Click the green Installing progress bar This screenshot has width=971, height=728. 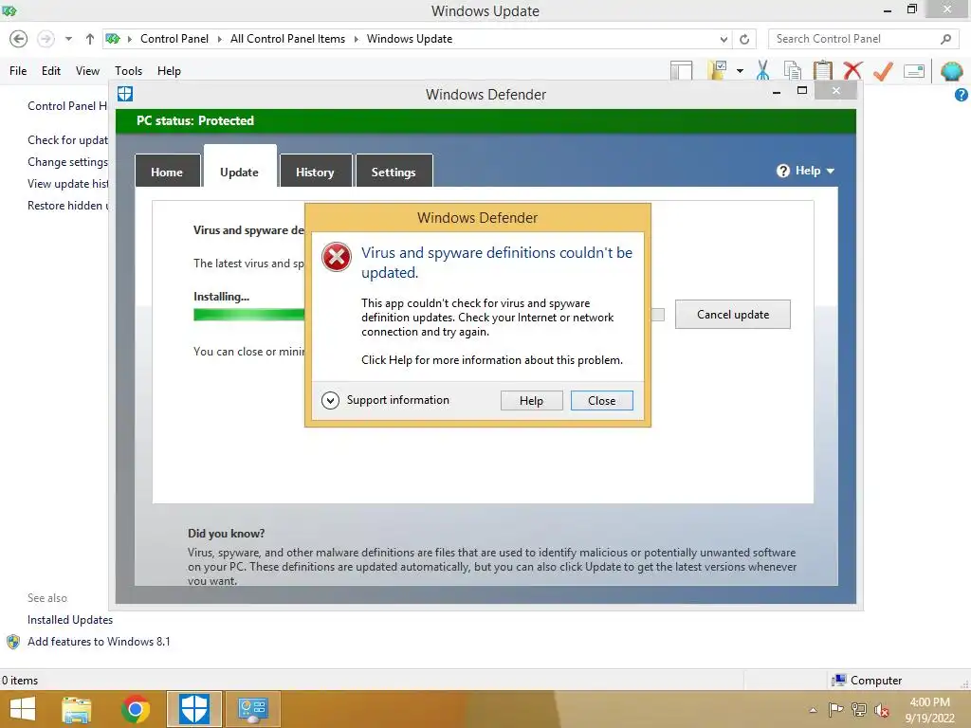249,315
